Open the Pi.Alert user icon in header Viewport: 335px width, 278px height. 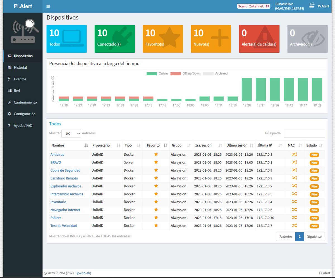pos(312,5)
